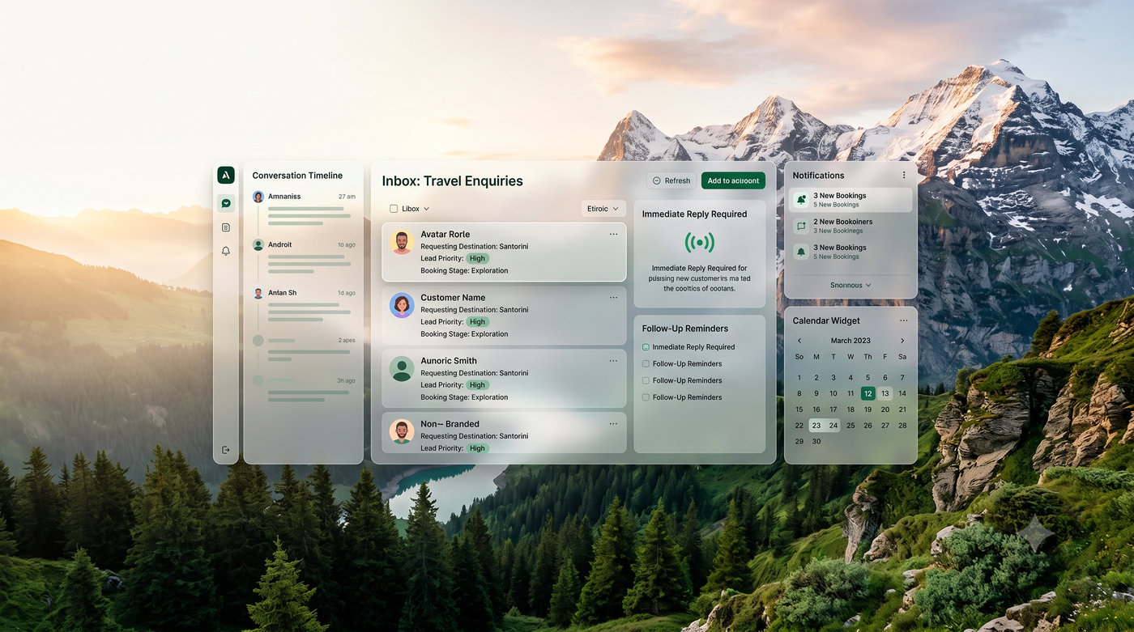
Task: Open the Notifications panel kebab menu
Action: pyautogui.click(x=904, y=175)
